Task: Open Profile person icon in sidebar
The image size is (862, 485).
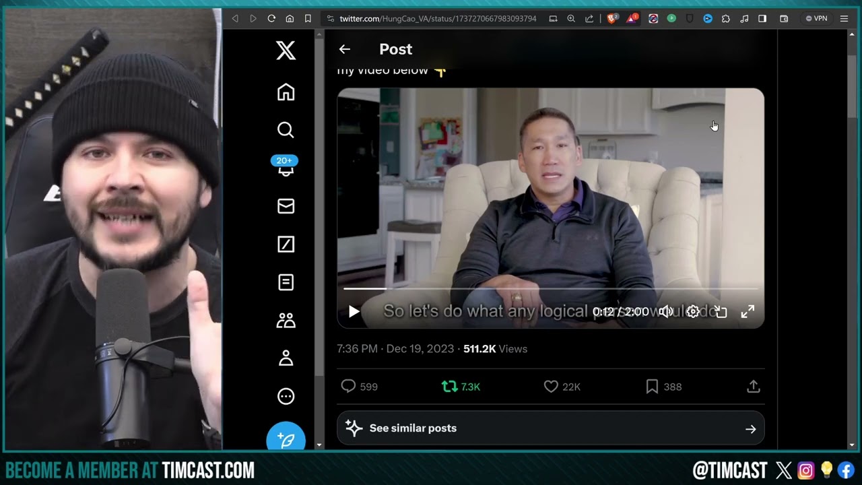Action: [x=286, y=358]
